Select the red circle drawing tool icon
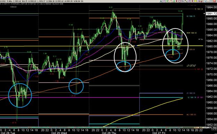This screenshot has width=217, height=134. [x=180, y=1]
